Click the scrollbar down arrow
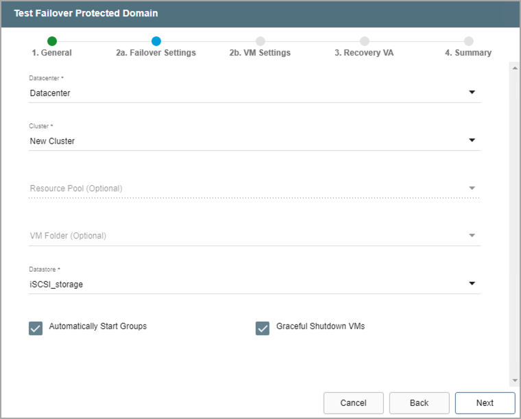521x419 pixels. tap(514, 381)
